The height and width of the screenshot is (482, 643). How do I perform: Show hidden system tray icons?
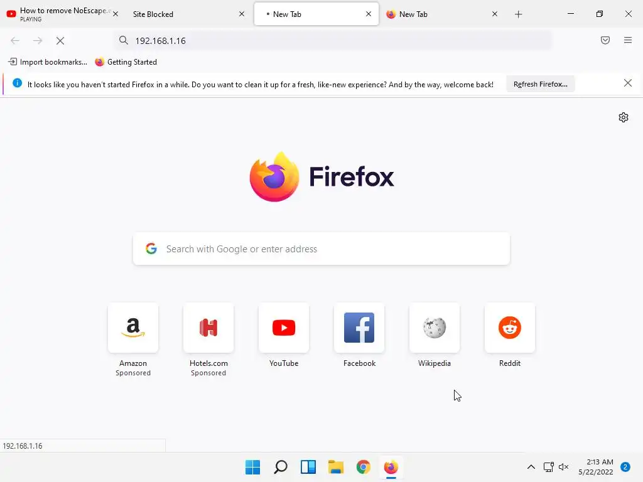[531, 467]
